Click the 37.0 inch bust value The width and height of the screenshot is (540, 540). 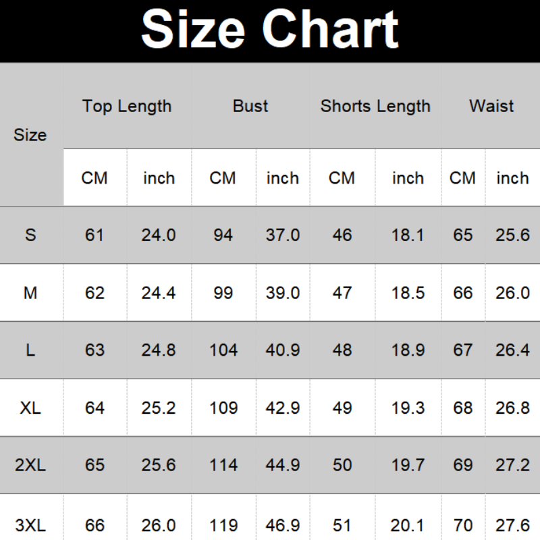point(283,235)
